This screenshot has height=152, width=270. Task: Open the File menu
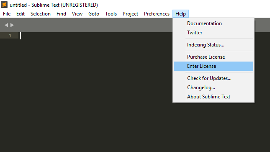coord(7,14)
